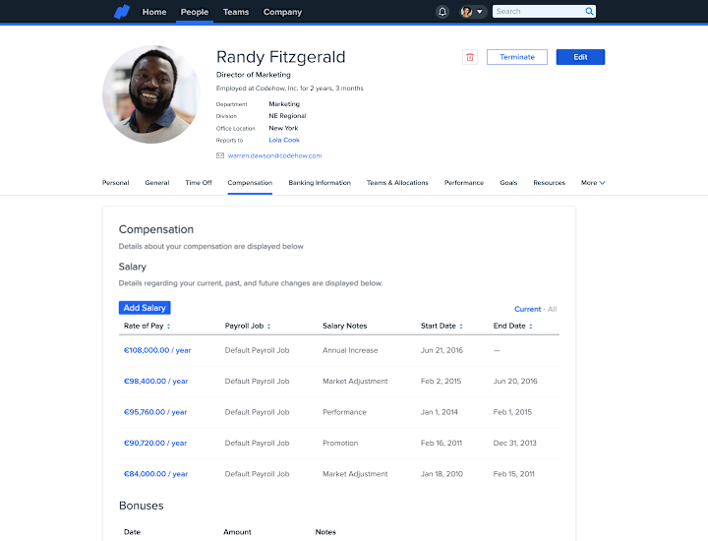Show All salaries filter
The image size is (708, 541).
pos(553,309)
